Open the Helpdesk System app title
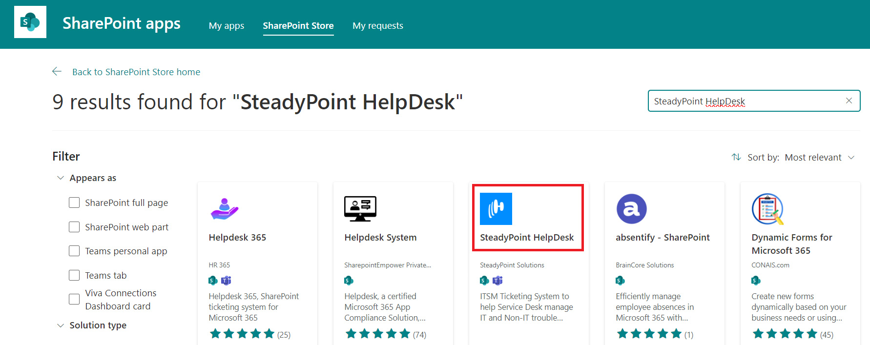 [380, 237]
